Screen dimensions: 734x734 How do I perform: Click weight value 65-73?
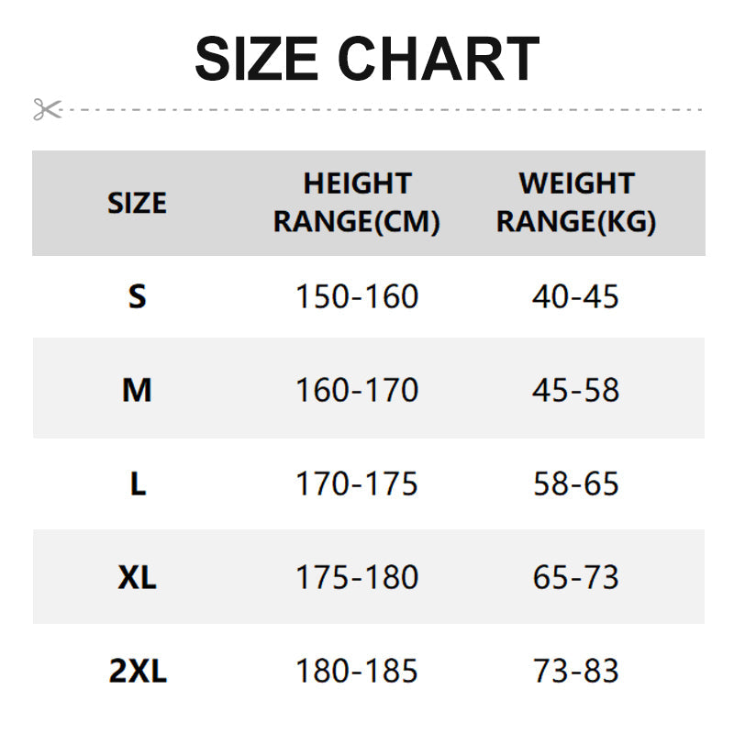click(575, 578)
